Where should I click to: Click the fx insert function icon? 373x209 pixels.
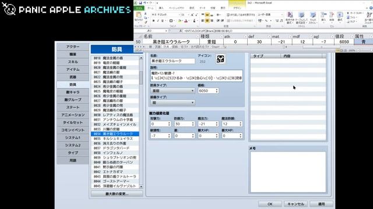pos(180,31)
